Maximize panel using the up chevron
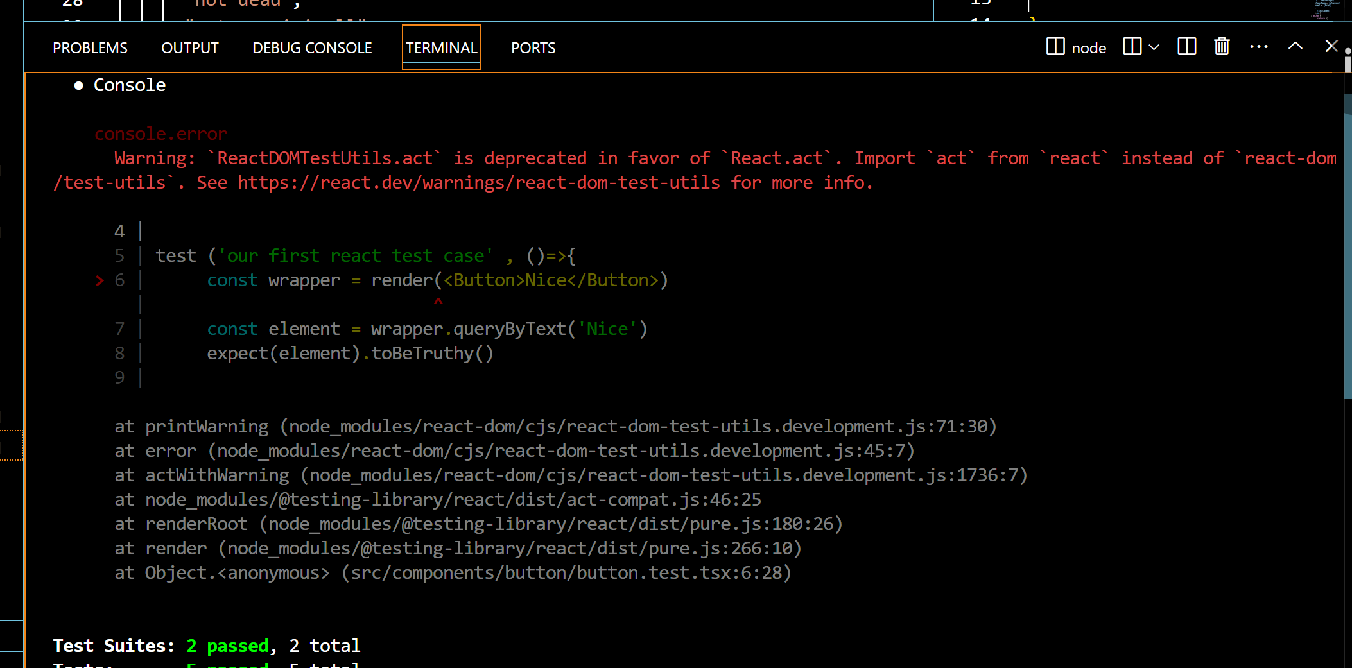 tap(1296, 46)
